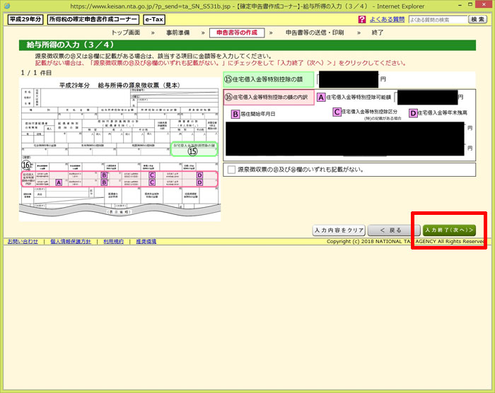Open the 個人情報保護方針 link

pyautogui.click(x=71, y=242)
